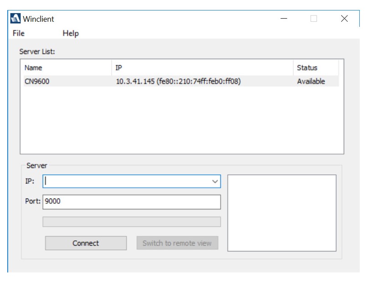The height and width of the screenshot is (282, 368).
Task: Close the Winclient window
Action: click(x=344, y=19)
